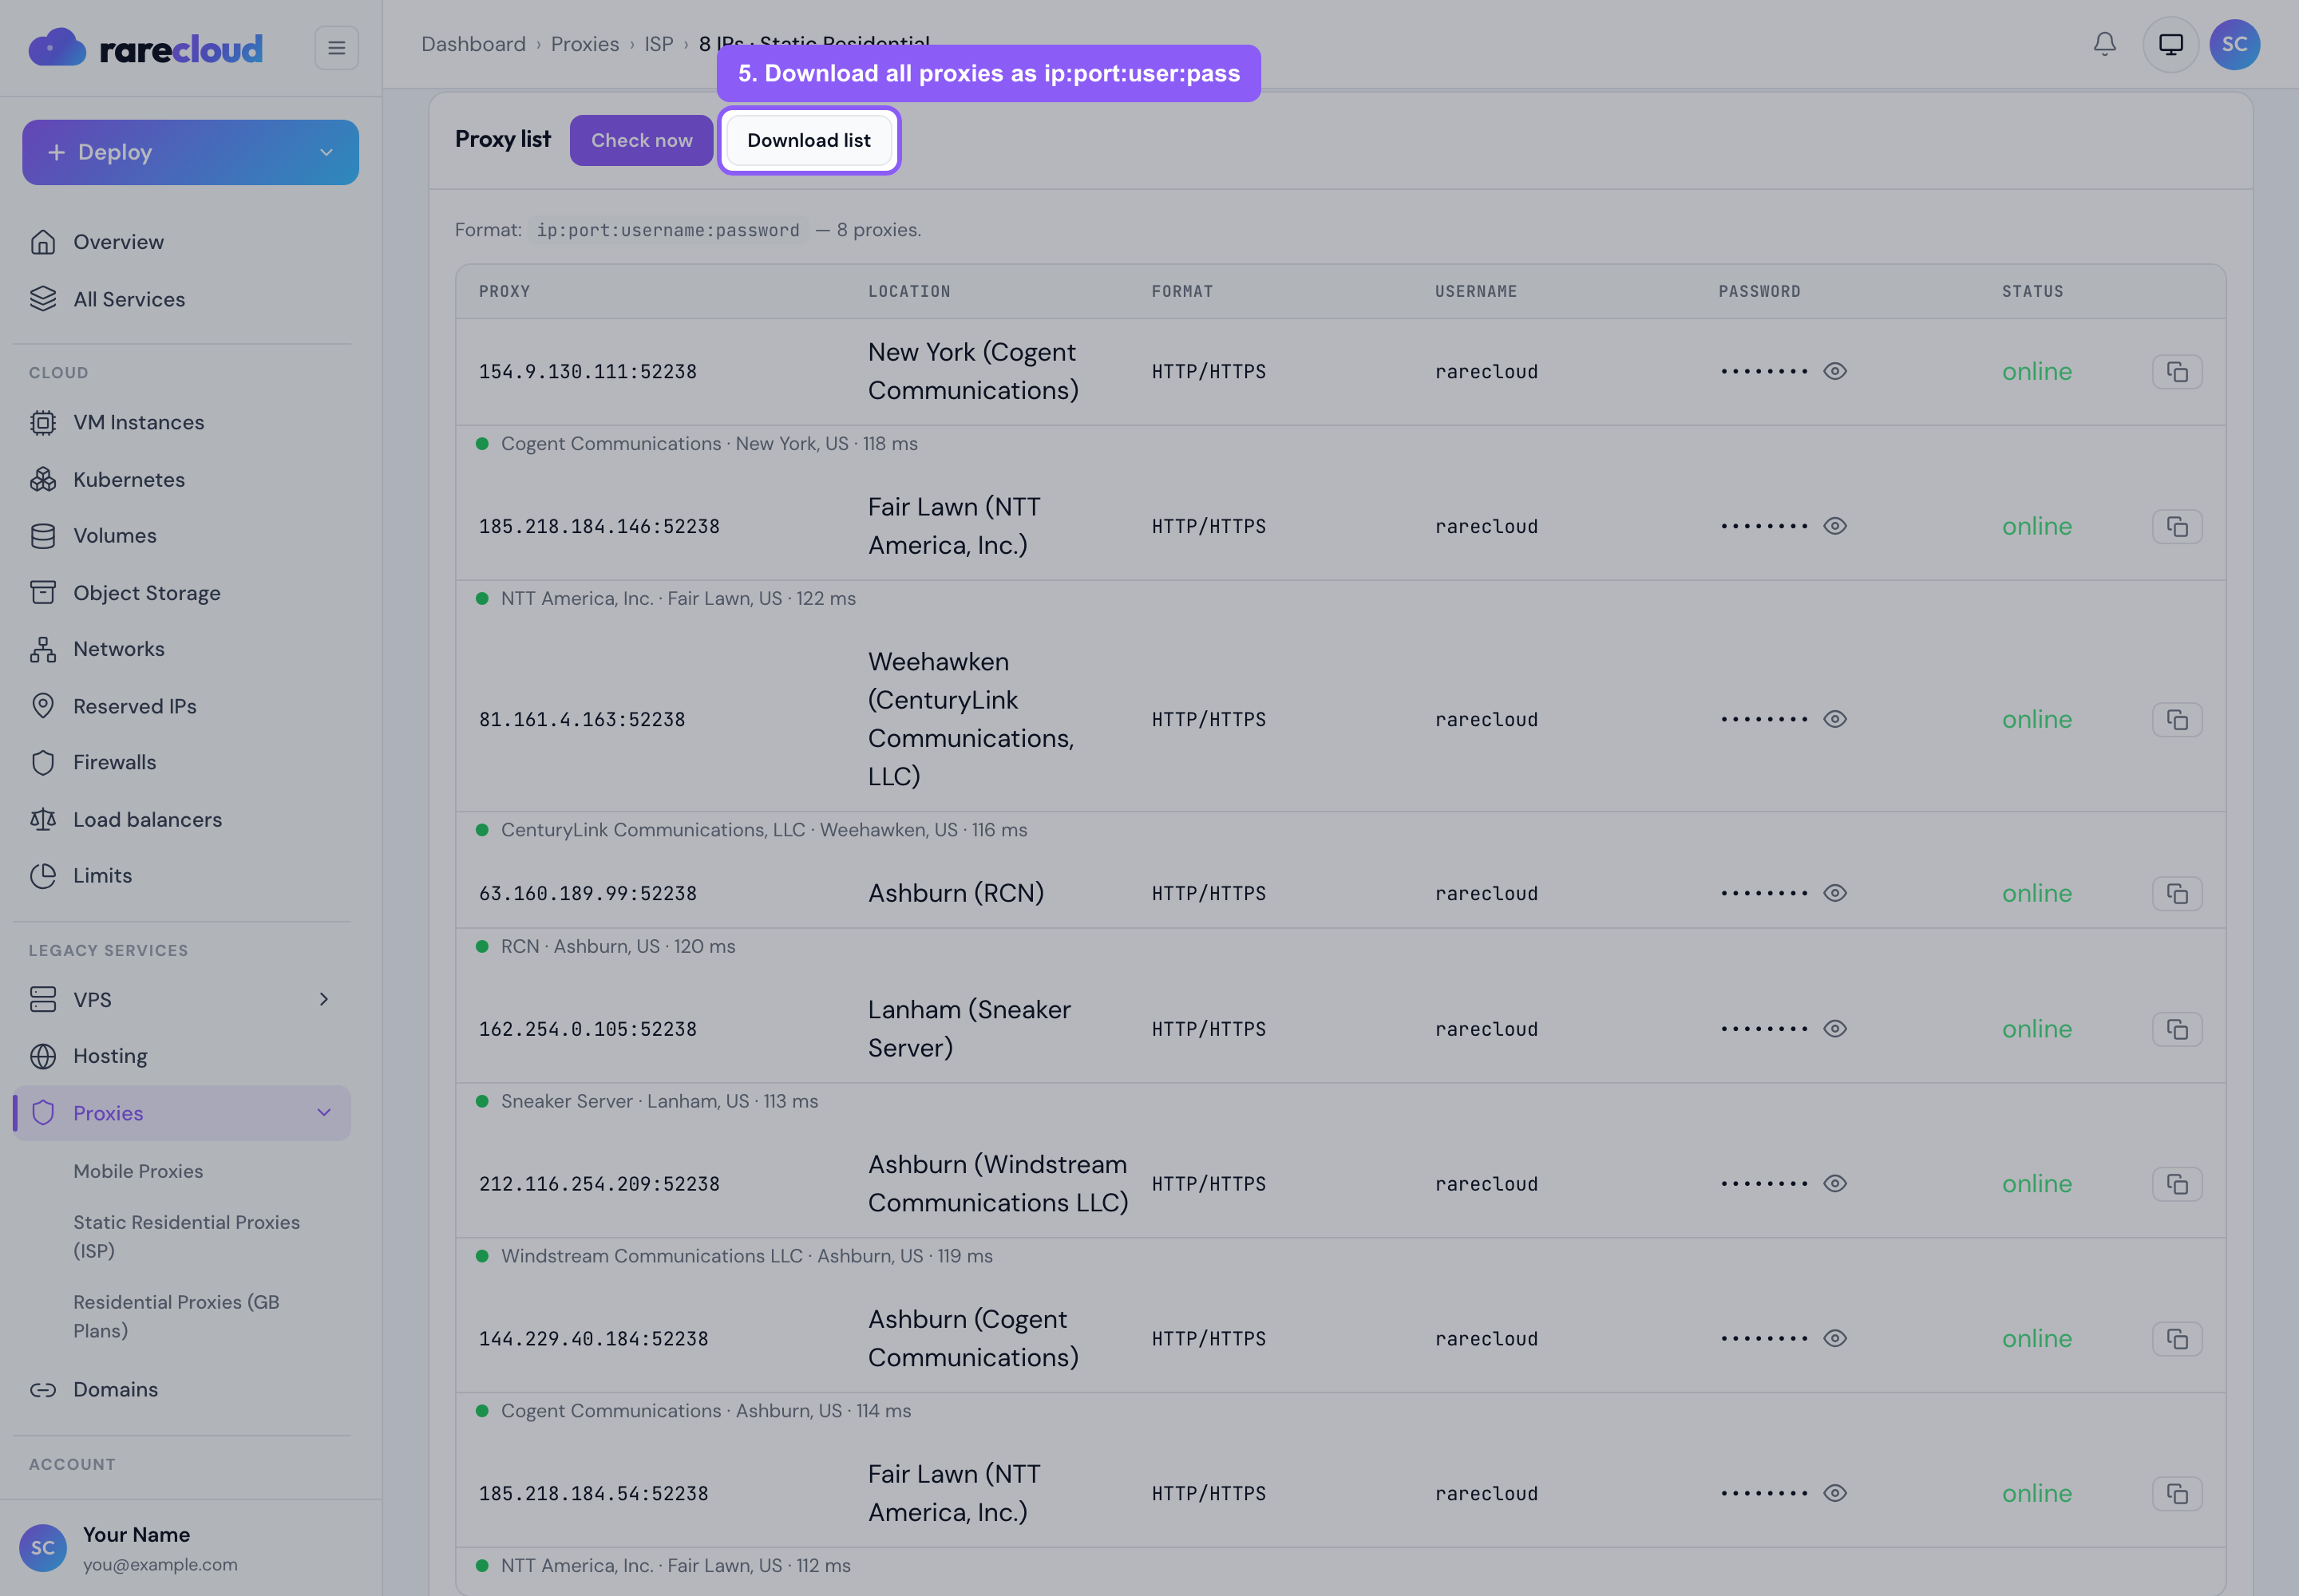The image size is (2299, 1596).
Task: Click the RCN · Ashburn, US · 120 ms result
Action: (619, 947)
